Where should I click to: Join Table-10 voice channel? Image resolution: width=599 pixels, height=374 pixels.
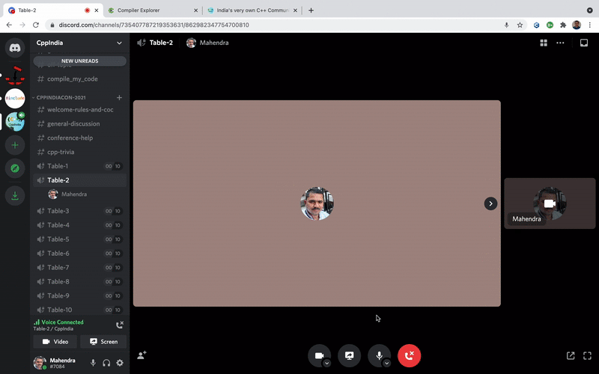pos(80,310)
